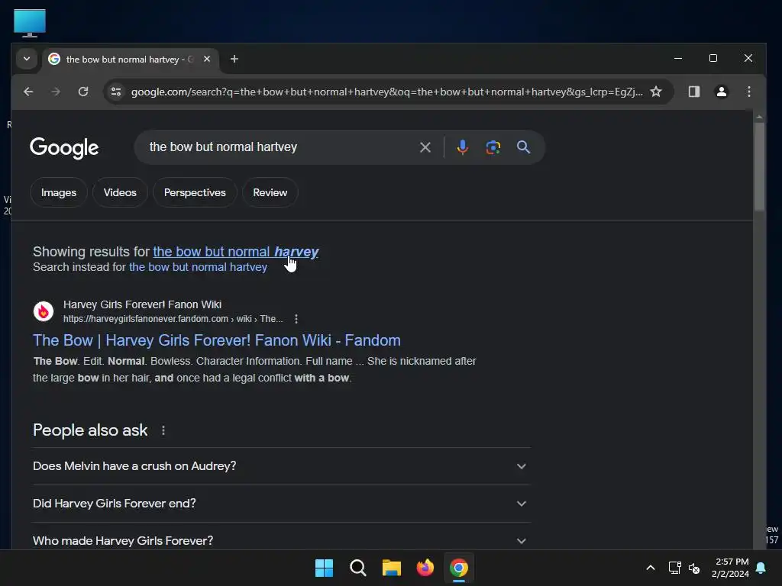Clear the Google search box text

pos(425,147)
